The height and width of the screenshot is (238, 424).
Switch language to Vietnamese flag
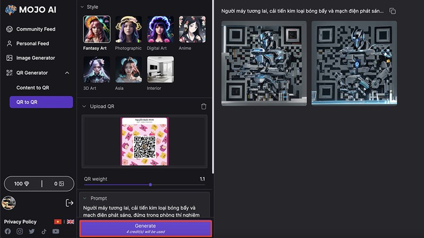pos(58,222)
